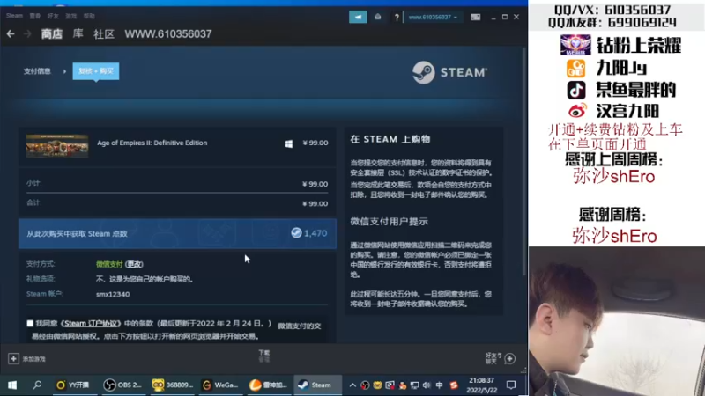
Task: Open the Steam announcements megaphone icon
Action: 358,17
